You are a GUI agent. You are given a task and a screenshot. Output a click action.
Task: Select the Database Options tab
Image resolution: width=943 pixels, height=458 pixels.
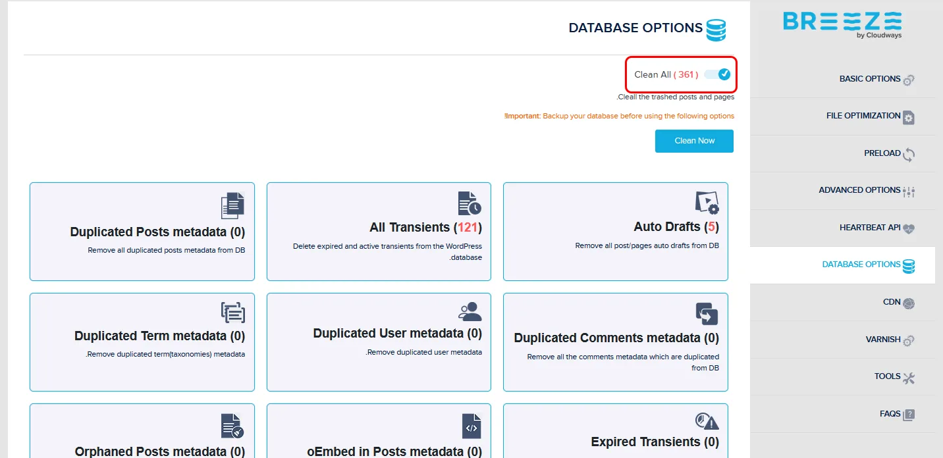click(843, 265)
